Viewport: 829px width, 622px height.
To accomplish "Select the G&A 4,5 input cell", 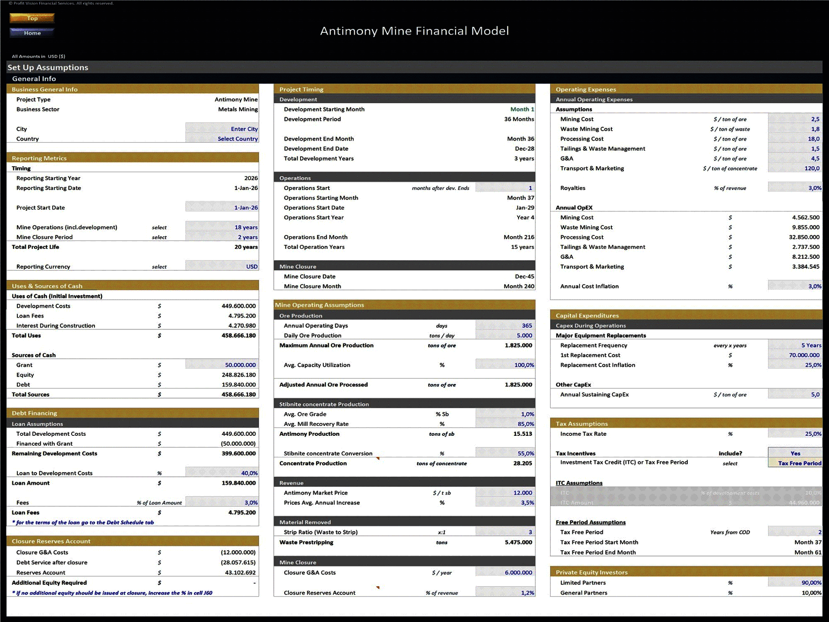I will tap(795, 159).
